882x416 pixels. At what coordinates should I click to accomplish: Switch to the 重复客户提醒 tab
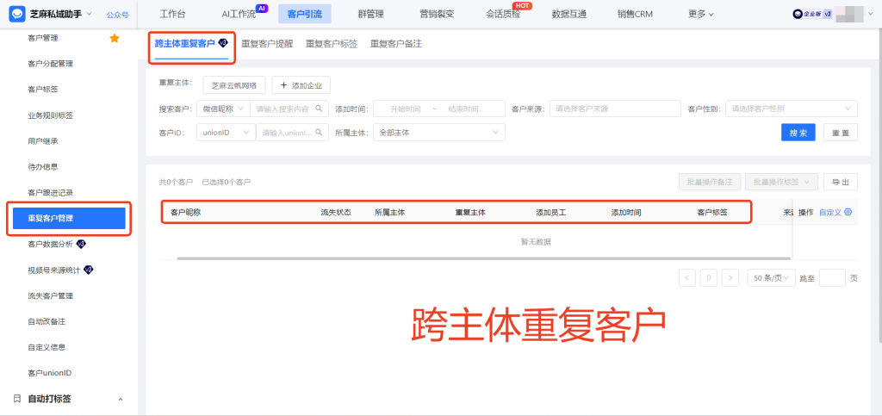pyautogui.click(x=267, y=43)
